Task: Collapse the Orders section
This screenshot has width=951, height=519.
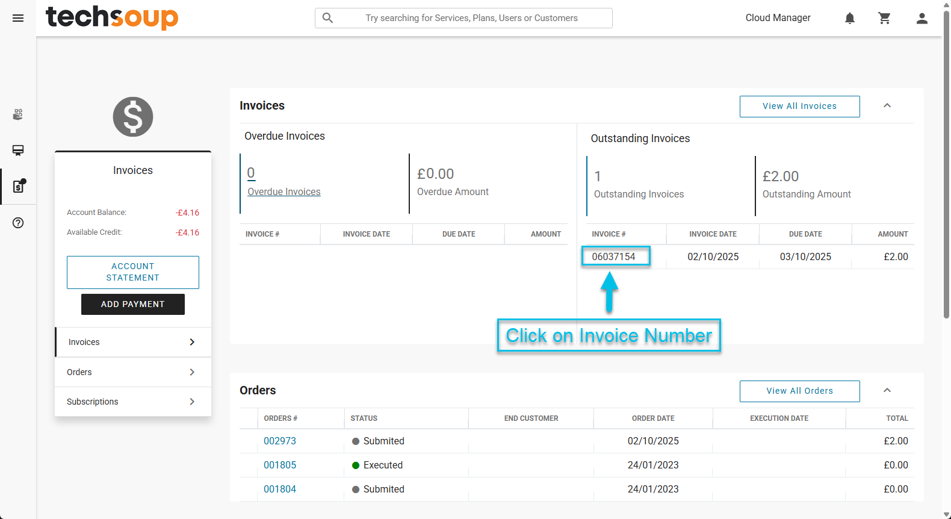Action: (x=887, y=391)
